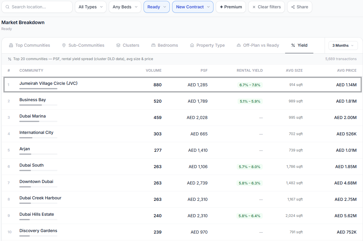Screen dimensions: 363x241
Task: Open the Ready status dropdown
Action: 157,7
